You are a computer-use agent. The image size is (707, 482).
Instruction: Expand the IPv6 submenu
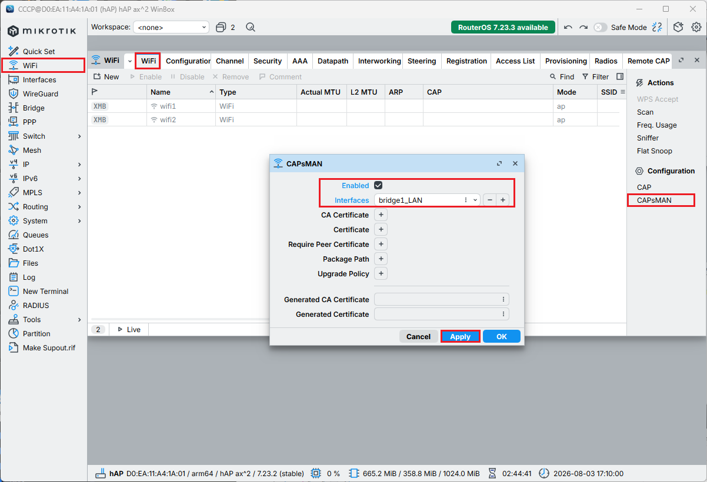point(79,179)
